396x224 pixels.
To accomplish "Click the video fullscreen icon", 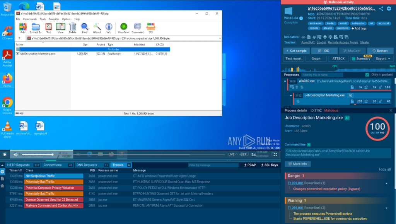I will pyautogui.click(x=275, y=154).
